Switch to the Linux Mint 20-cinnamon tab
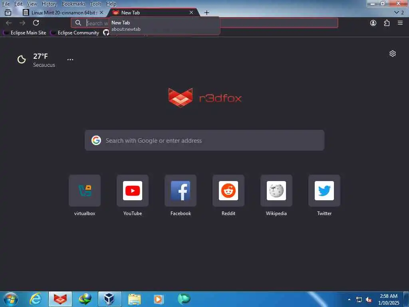 coord(63,12)
